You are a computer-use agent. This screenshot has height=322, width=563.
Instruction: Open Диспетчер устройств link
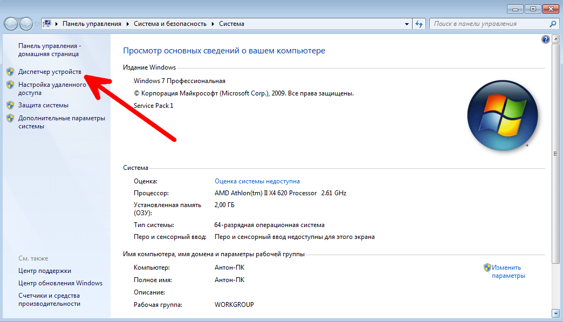pyautogui.click(x=50, y=72)
